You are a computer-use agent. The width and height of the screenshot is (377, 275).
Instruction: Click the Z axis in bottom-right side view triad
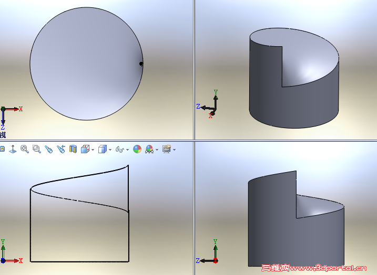point(205,261)
